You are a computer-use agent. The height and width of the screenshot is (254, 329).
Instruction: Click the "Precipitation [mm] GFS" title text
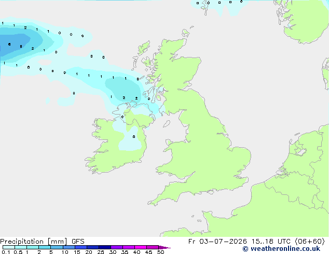(x=42, y=242)
